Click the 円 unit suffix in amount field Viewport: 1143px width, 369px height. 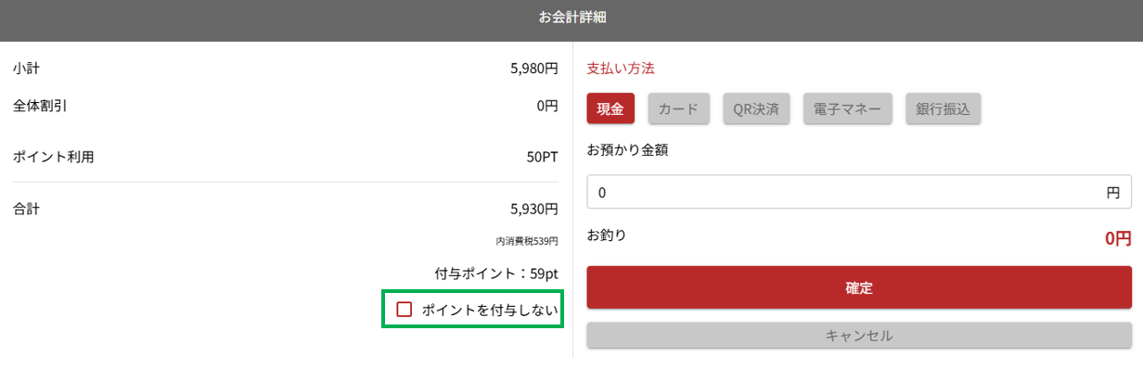(x=1113, y=192)
